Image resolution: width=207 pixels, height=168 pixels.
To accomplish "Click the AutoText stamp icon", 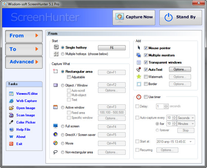I will click(139, 70).
